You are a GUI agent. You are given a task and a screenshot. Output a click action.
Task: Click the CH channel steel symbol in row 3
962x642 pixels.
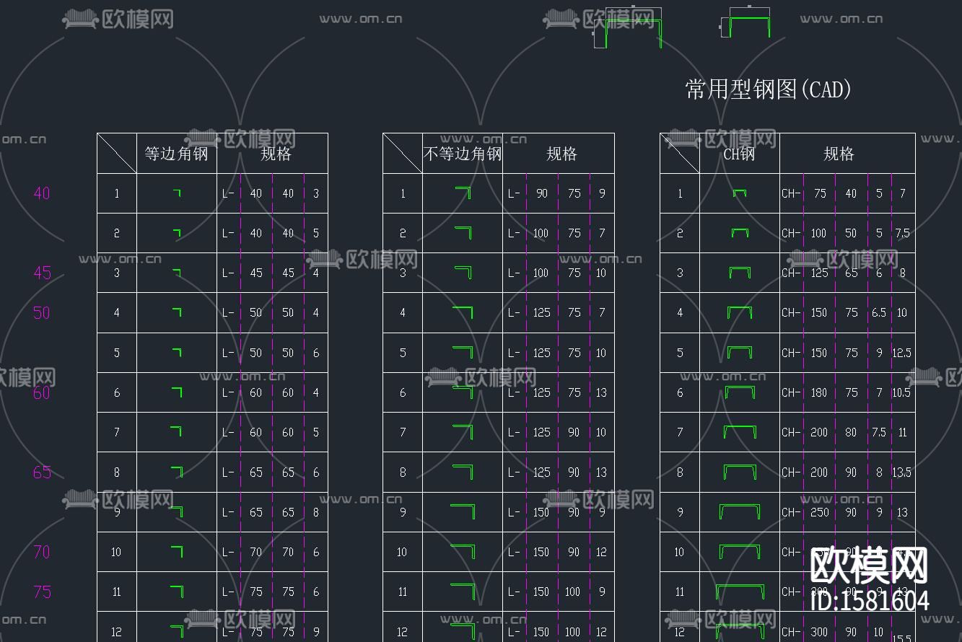point(738,273)
